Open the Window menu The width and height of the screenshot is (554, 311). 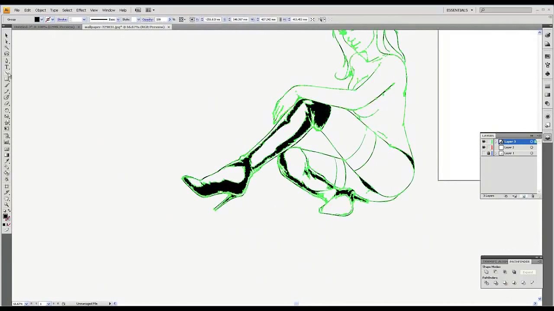(109, 10)
